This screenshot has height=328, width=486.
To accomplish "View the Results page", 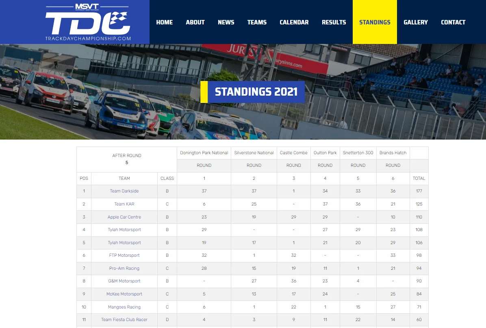I will (334, 22).
